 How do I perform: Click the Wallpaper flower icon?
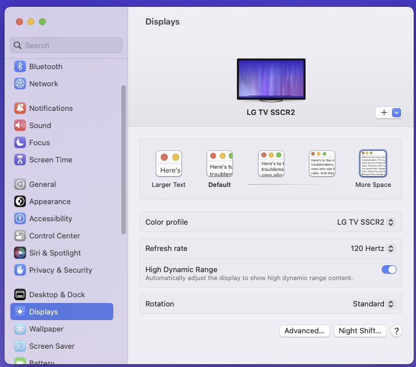click(20, 329)
